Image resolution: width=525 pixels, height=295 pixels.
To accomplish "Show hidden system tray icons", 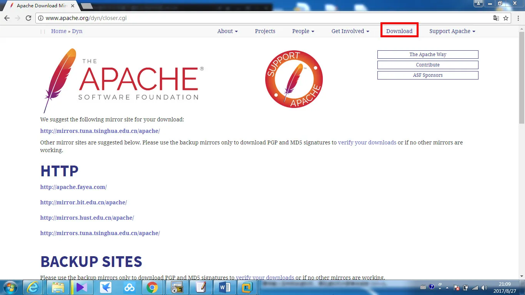I will 447,287.
